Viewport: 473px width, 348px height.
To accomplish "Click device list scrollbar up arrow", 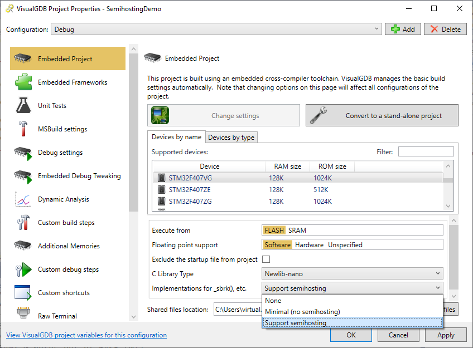I will (x=448, y=166).
